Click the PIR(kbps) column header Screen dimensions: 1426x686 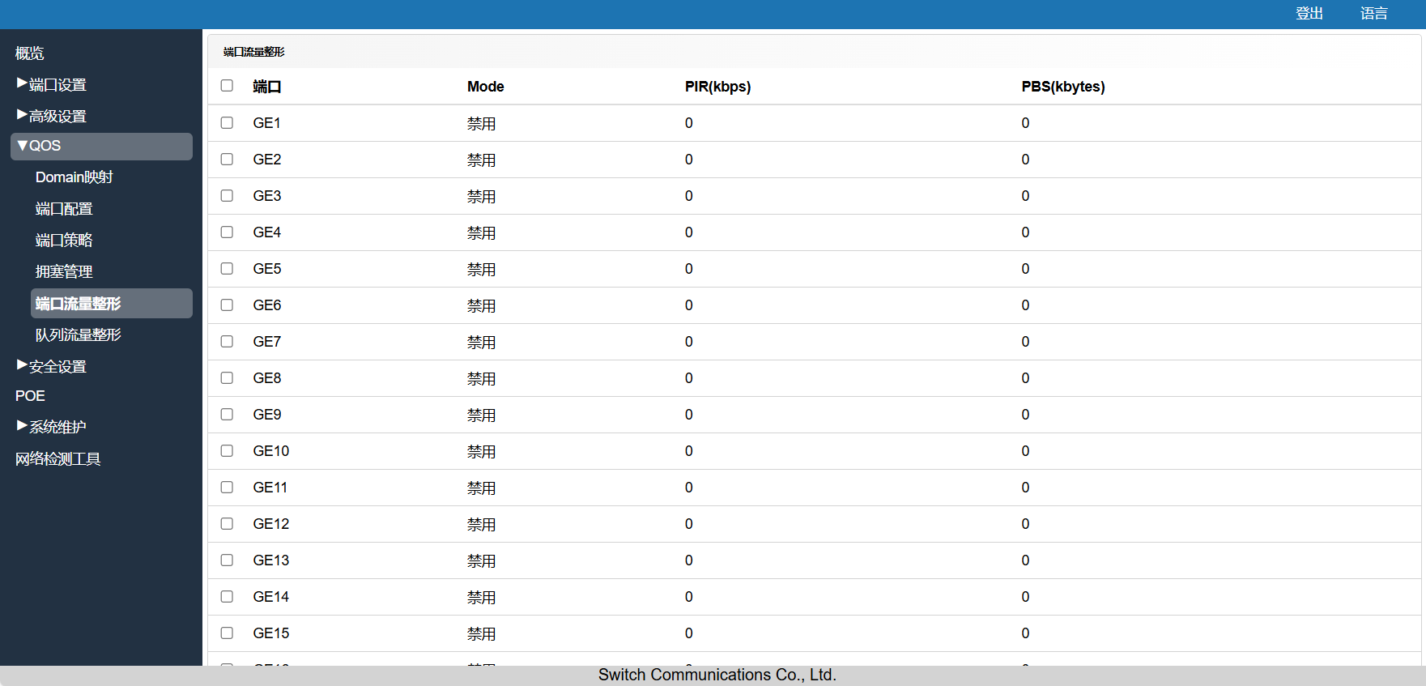click(x=718, y=87)
